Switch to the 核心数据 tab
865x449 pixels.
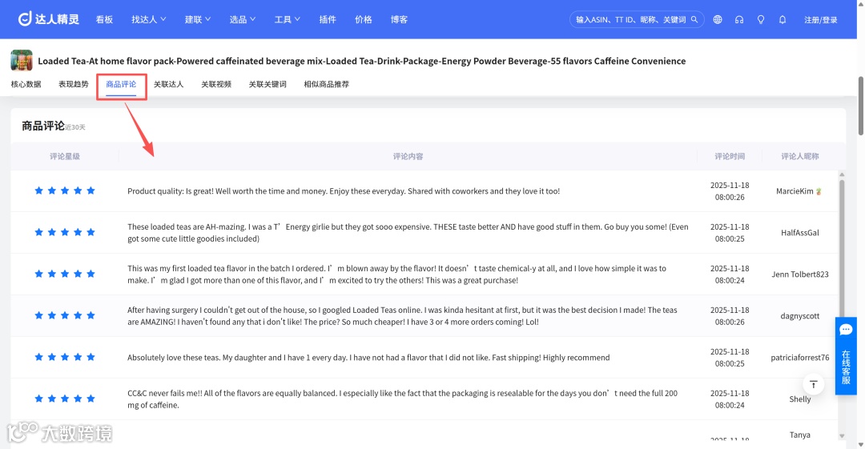coord(26,84)
